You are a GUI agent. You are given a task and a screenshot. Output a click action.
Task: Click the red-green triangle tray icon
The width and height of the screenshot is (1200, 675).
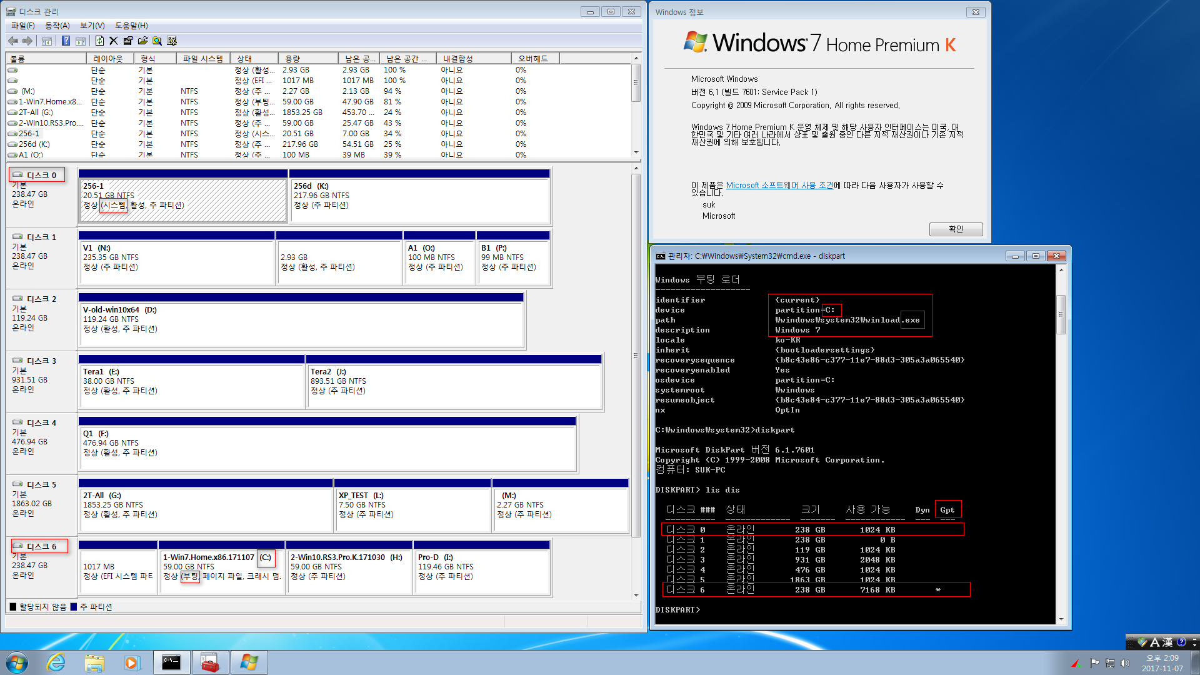point(1076,663)
